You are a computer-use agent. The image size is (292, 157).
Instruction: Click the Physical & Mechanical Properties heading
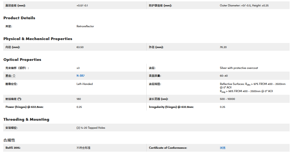pos(38,39)
